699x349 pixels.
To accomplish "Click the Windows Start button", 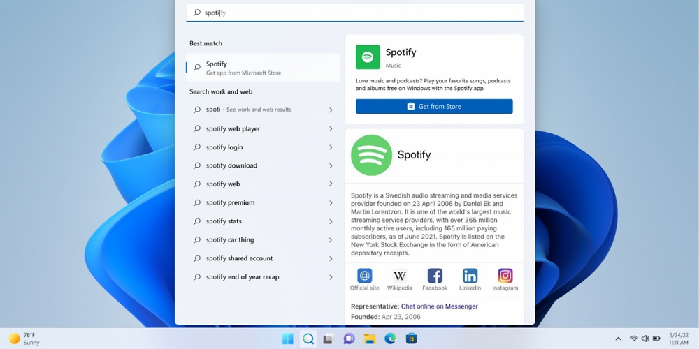I will [x=288, y=339].
